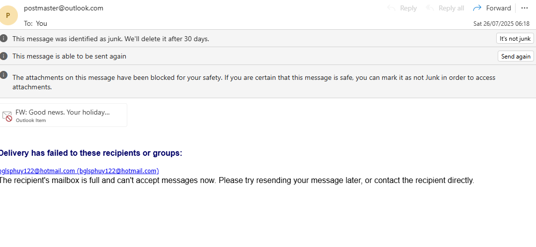This screenshot has height=247, width=536.
Task: Open the more actions ellipsis menu
Action: (525, 8)
